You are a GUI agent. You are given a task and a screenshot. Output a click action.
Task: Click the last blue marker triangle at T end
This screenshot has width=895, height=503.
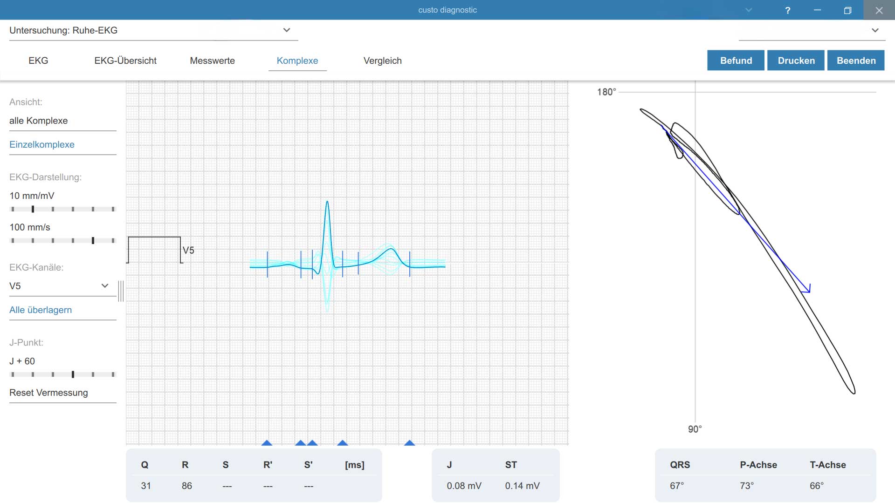tap(409, 443)
